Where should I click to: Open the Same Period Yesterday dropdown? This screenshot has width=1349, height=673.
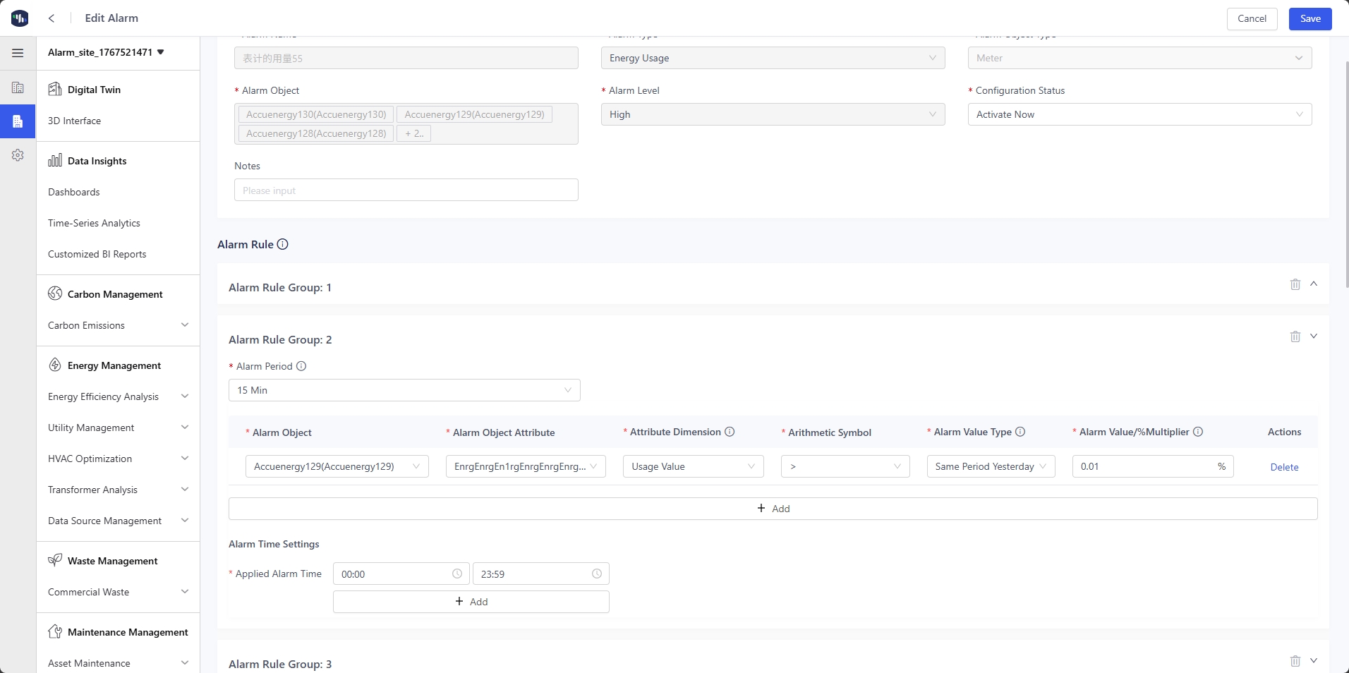click(990, 466)
